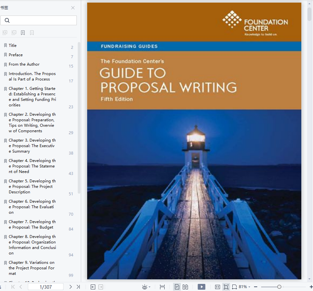Add a new bookmark using the ribbon-plus icon
This screenshot has height=291, width=313.
[23, 33]
